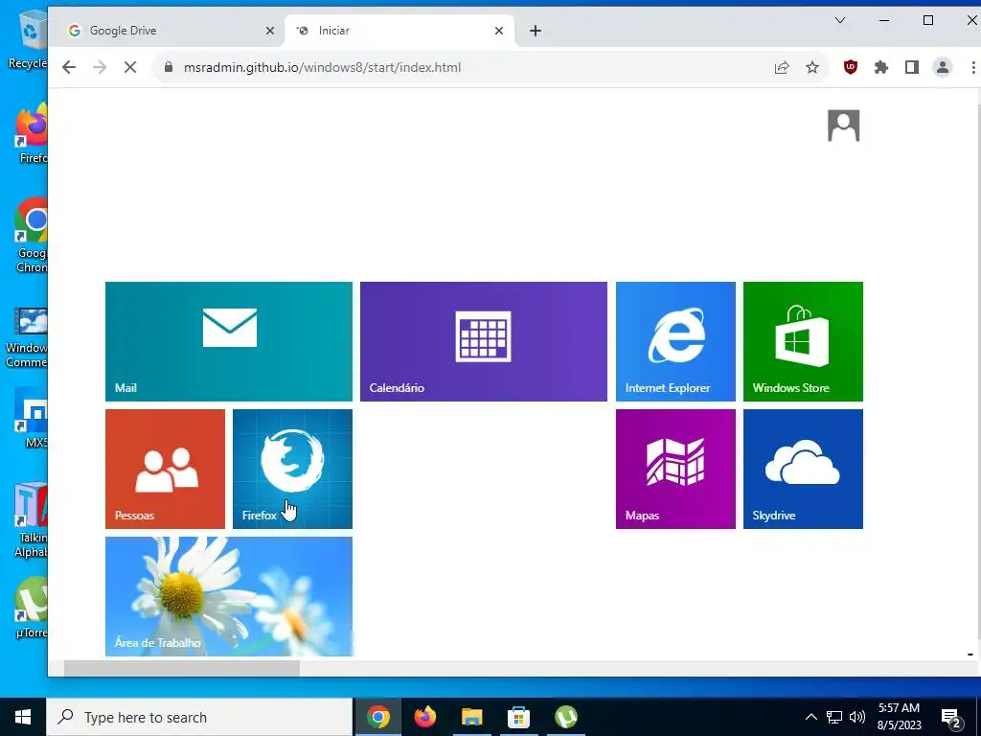Switch to the Google Drive tab
981x736 pixels.
click(x=167, y=31)
